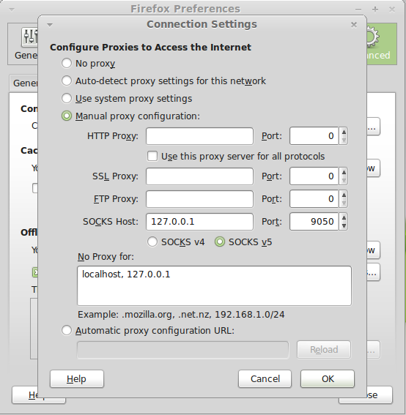Viewport: 406px width, 415px height.
Task: Confirm connection settings with OK
Action: click(x=328, y=379)
